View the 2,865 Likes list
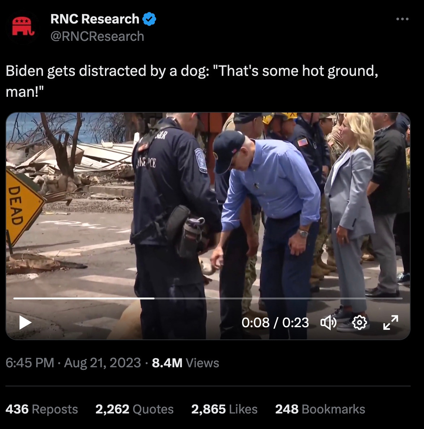The width and height of the screenshot is (424, 429). pyautogui.click(x=224, y=409)
